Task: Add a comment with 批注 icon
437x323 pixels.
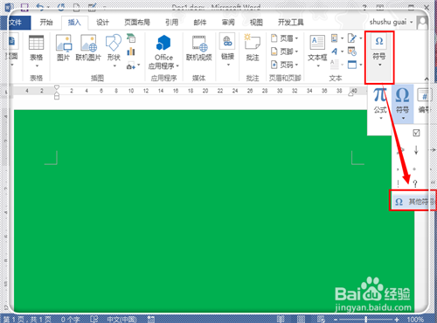Action: [253, 42]
